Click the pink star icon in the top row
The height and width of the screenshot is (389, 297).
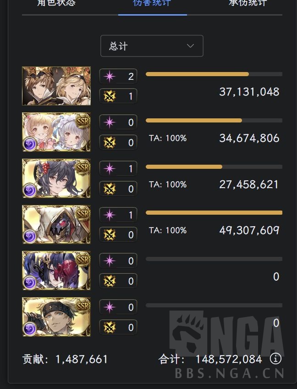tap(110, 76)
